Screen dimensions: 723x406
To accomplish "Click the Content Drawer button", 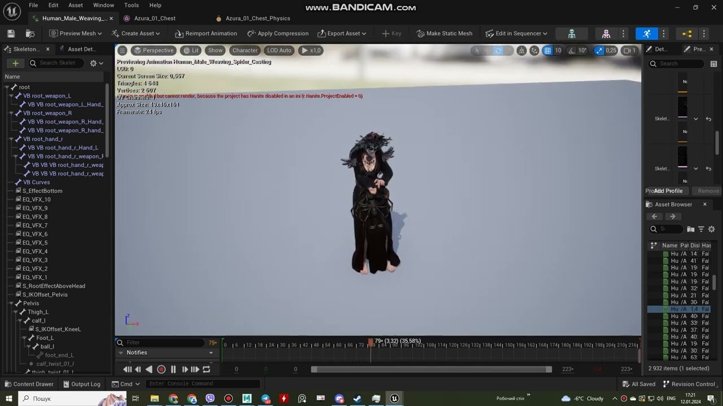I will (x=29, y=384).
